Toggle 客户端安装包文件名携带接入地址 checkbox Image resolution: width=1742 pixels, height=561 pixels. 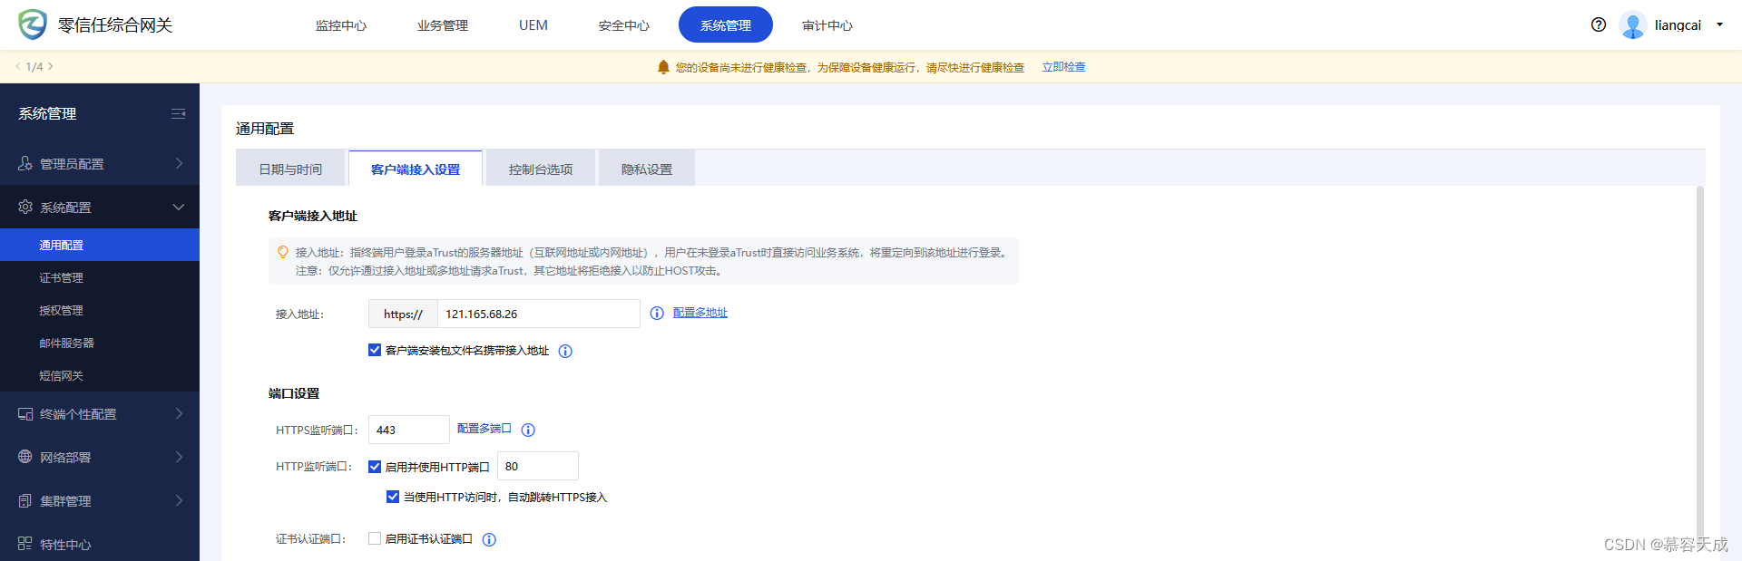click(375, 350)
